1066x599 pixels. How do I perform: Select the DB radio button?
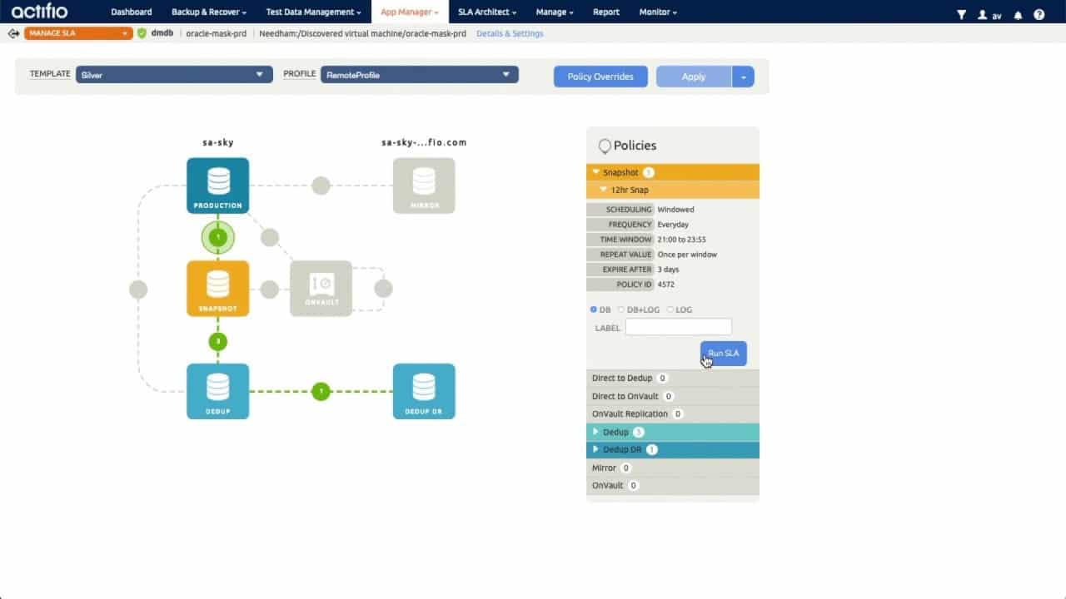594,309
